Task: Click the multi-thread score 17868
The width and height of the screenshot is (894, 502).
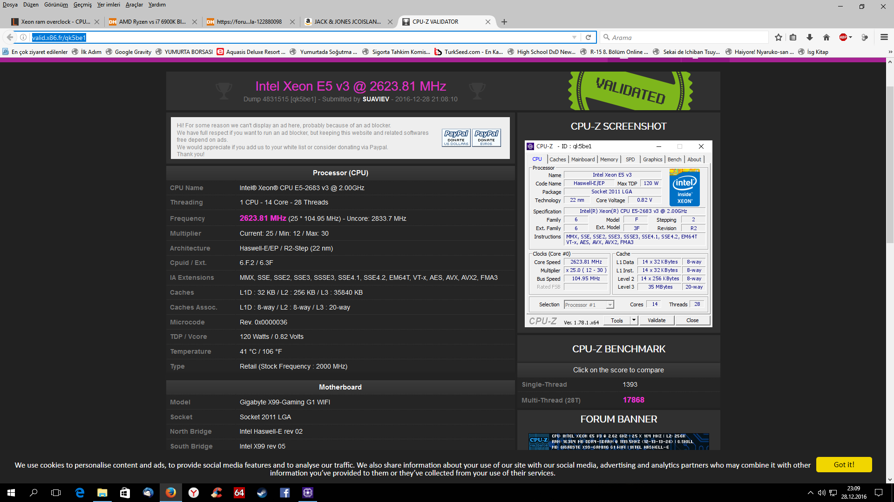Action: point(634,400)
